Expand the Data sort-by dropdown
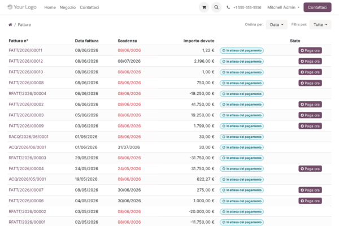The width and height of the screenshot is (339, 226). tap(276, 25)
